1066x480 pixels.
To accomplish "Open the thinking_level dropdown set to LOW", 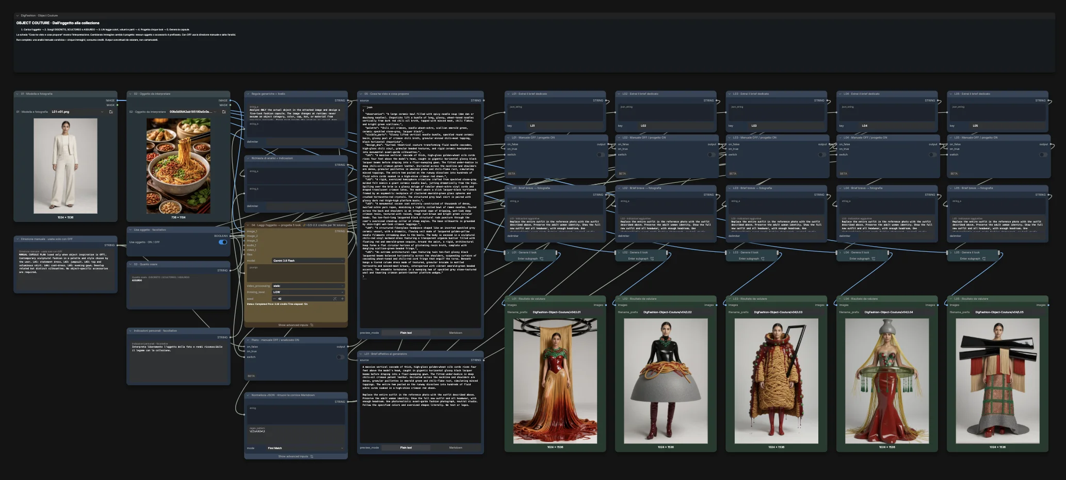I will [308, 292].
